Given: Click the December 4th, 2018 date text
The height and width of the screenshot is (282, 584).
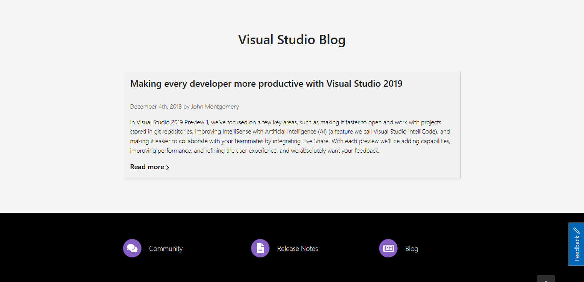Looking at the screenshot, I should tap(156, 106).
